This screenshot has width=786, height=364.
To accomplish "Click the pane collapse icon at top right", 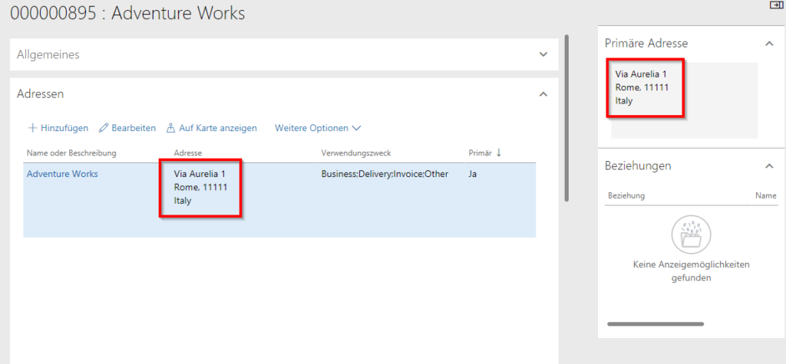I will (x=775, y=5).
